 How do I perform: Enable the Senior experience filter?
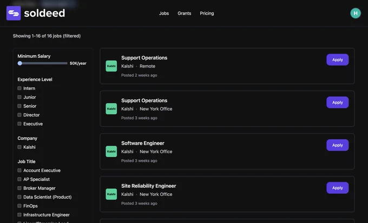pyautogui.click(x=19, y=106)
